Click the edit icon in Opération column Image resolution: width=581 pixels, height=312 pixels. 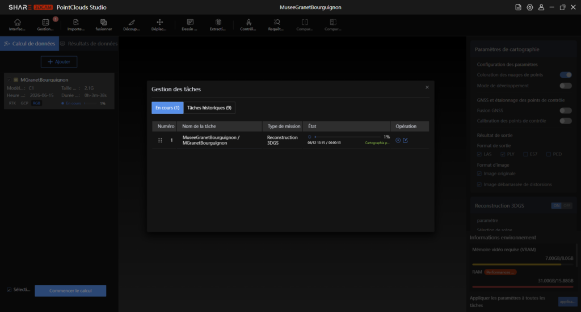pos(405,141)
